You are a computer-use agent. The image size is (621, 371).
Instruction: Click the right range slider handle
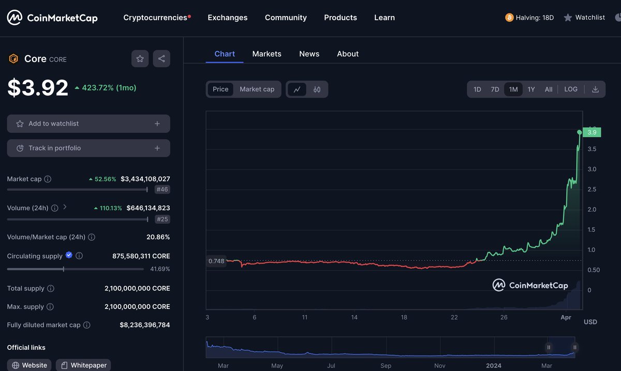[574, 347]
